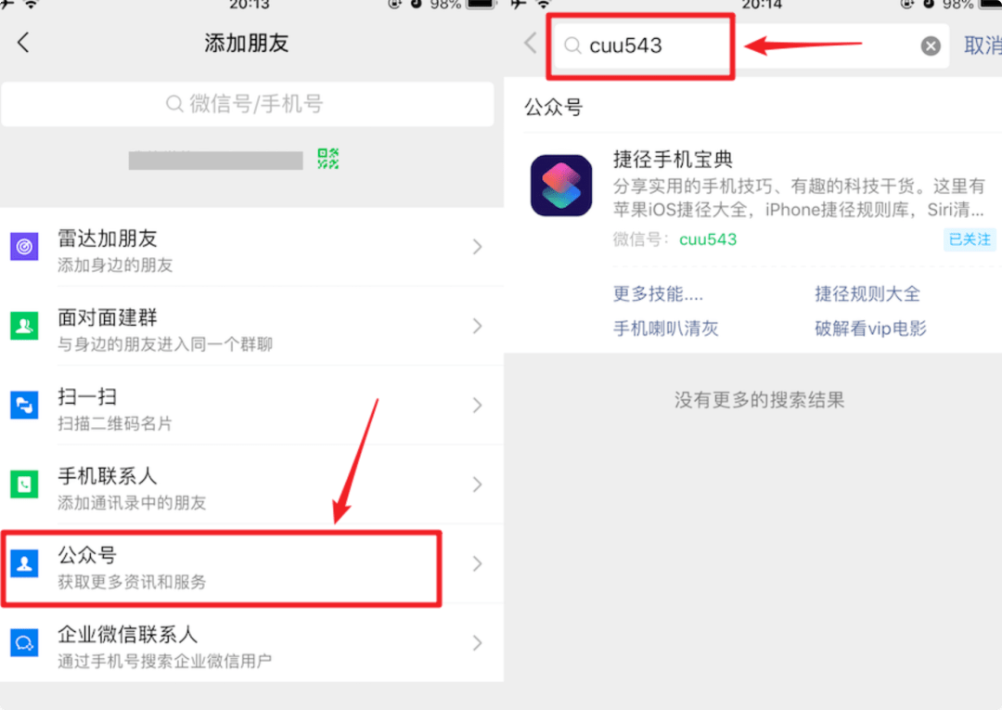Image resolution: width=1002 pixels, height=710 pixels.
Task: Tap the 已关注 followed badge
Action: tap(970, 239)
